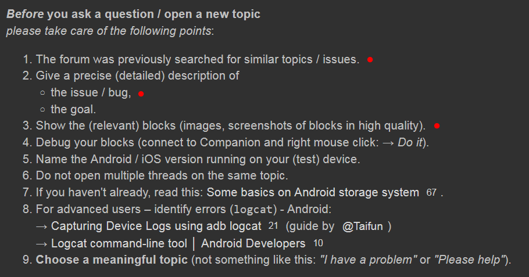This screenshot has width=529, height=277.
Task: Click the arrow before "Logcat command-line tool"
Action: click(x=42, y=243)
